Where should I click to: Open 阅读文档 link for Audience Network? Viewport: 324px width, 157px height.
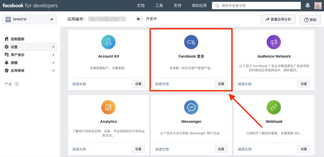[x=245, y=84]
